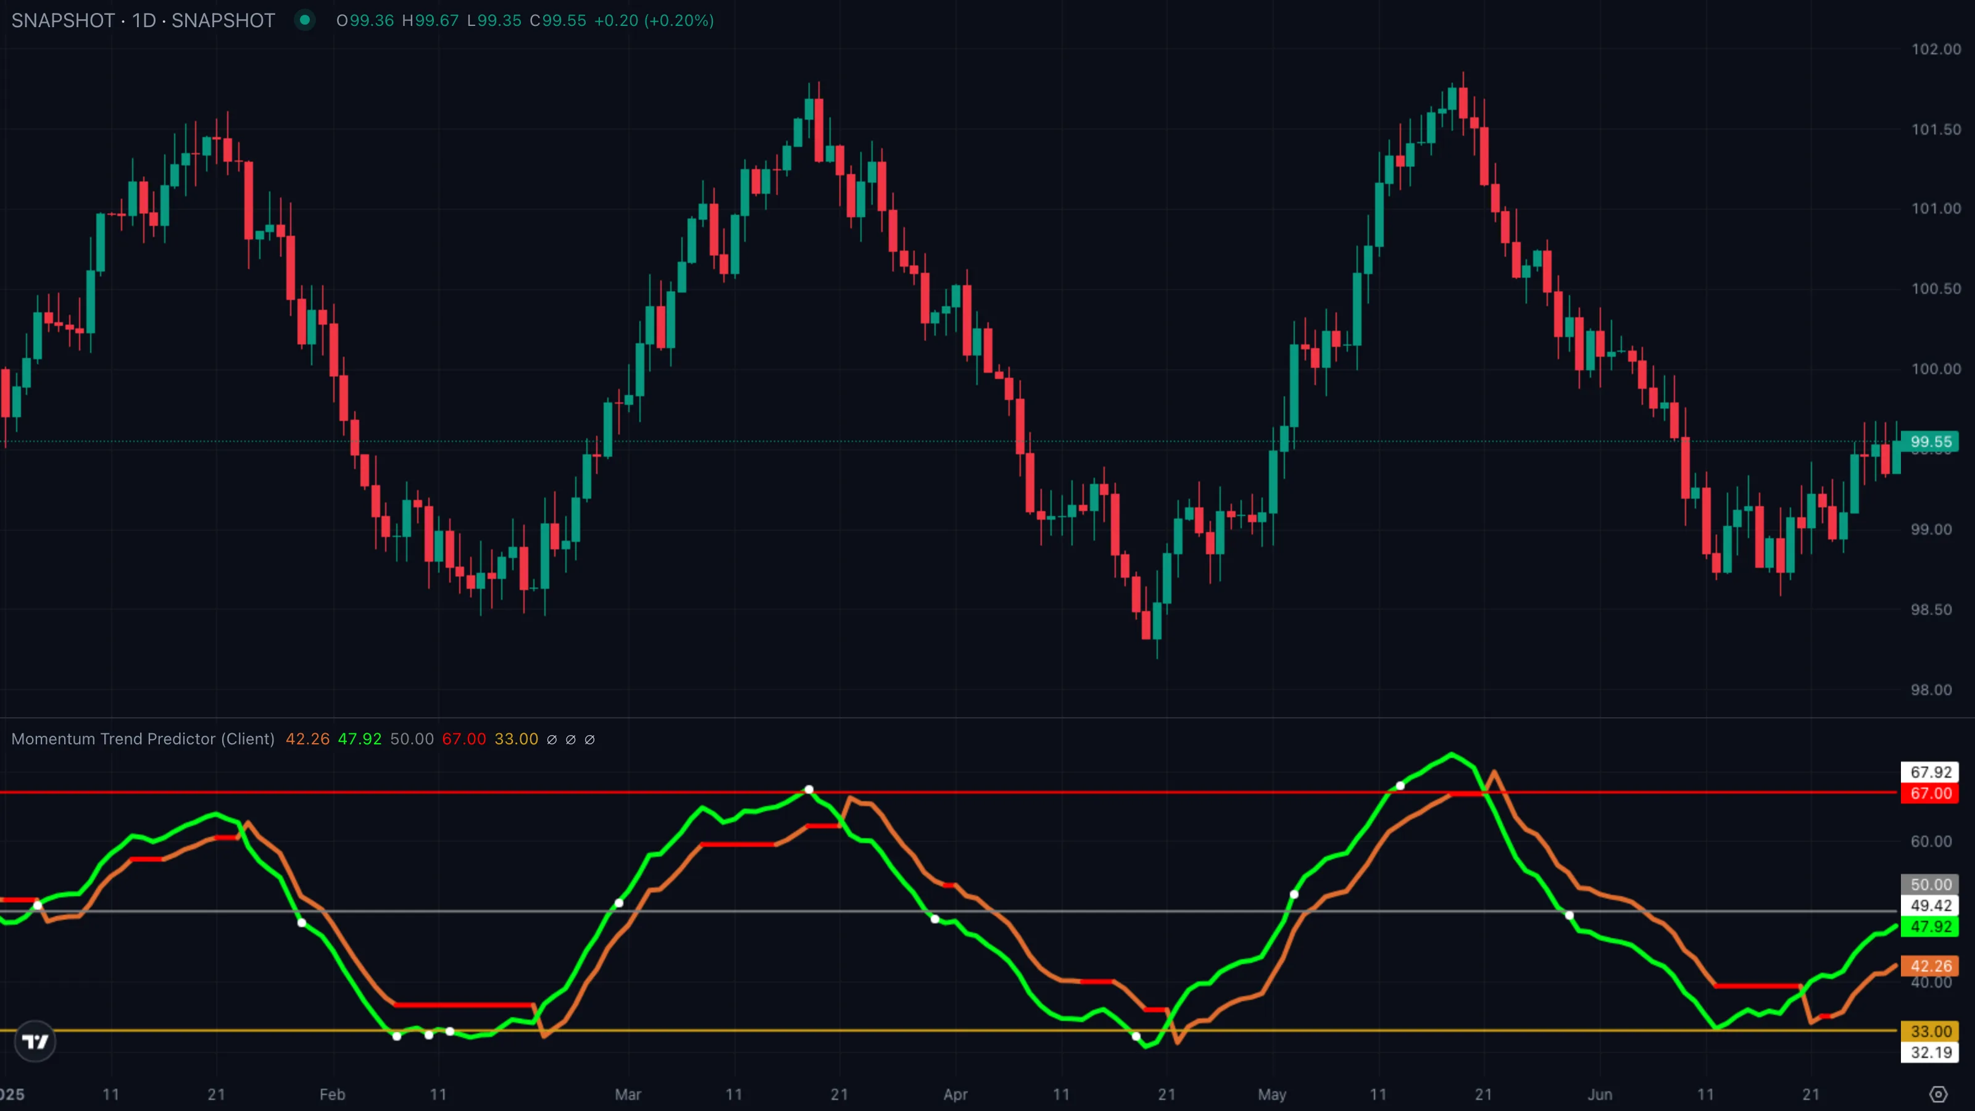
Task: Click the Mar time axis label
Action: coord(628,1095)
